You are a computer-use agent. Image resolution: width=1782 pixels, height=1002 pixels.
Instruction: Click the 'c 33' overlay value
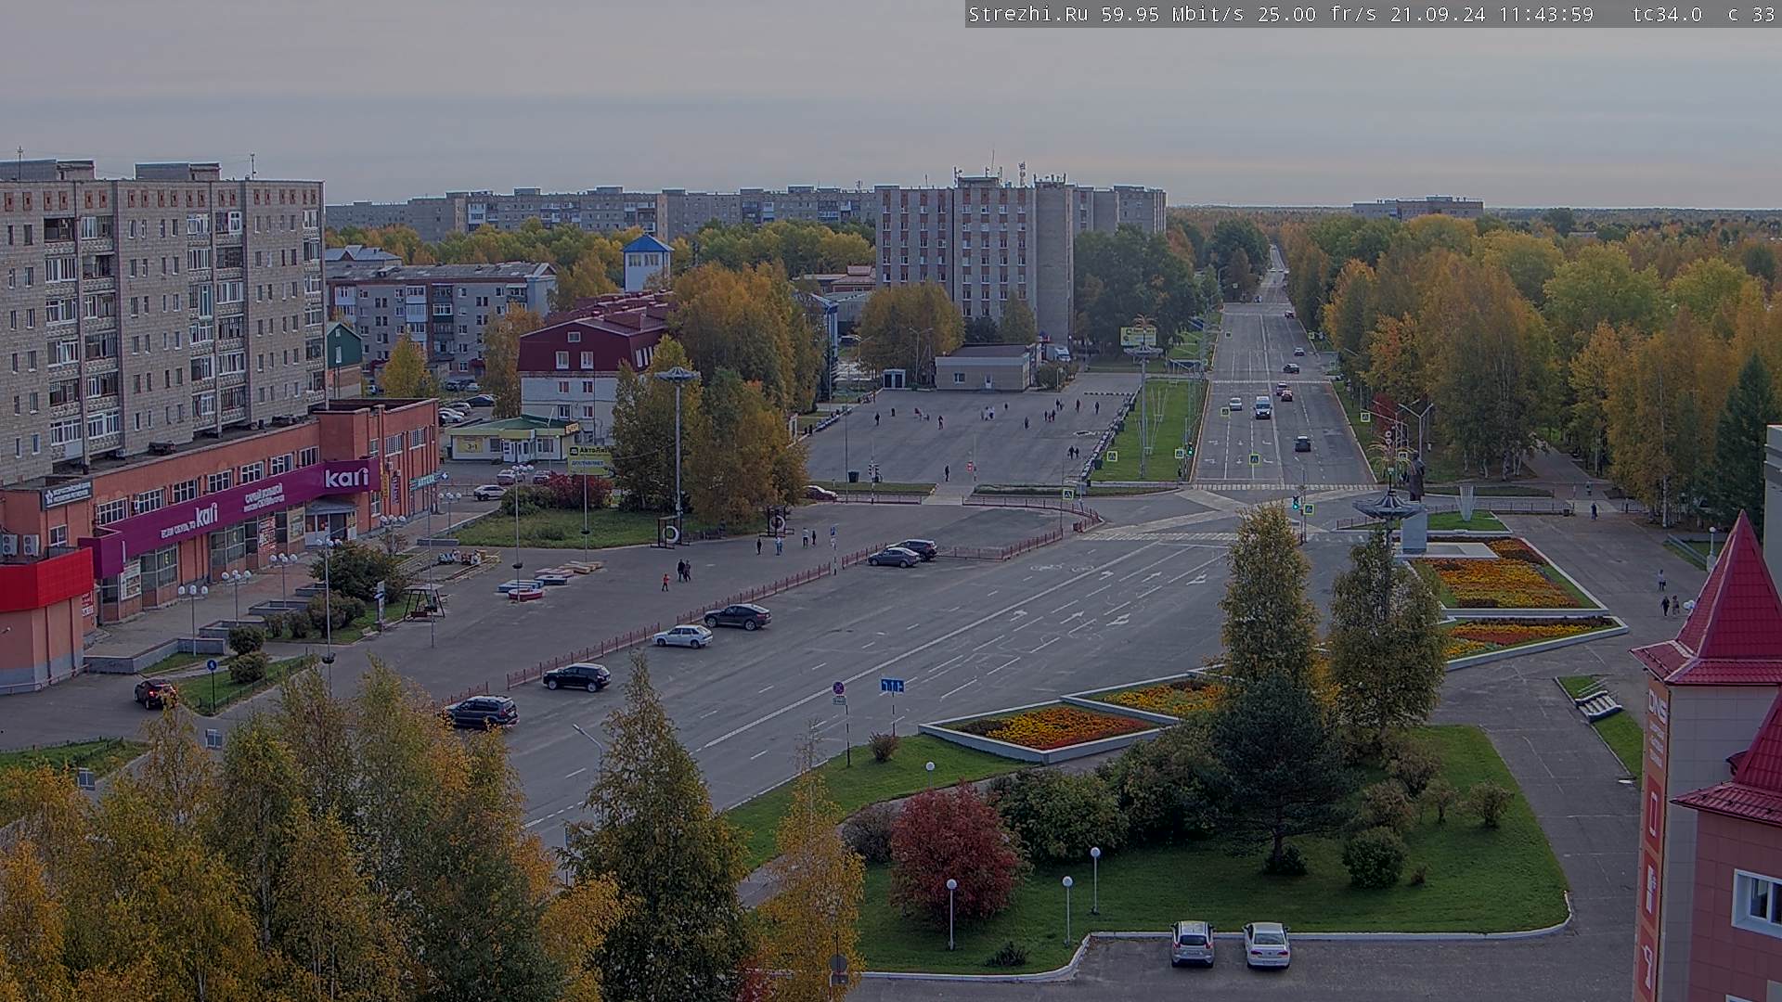(1751, 15)
